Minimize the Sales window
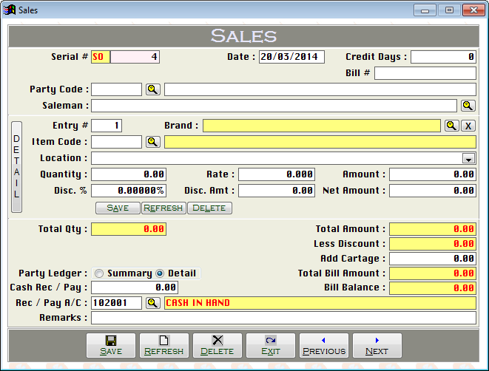This screenshot has width=489, height=371. point(425,10)
